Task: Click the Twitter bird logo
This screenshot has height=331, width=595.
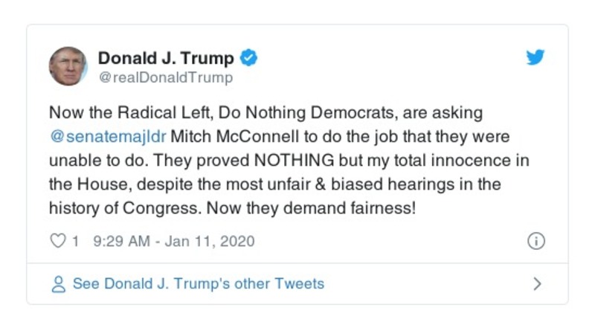Action: (535, 58)
